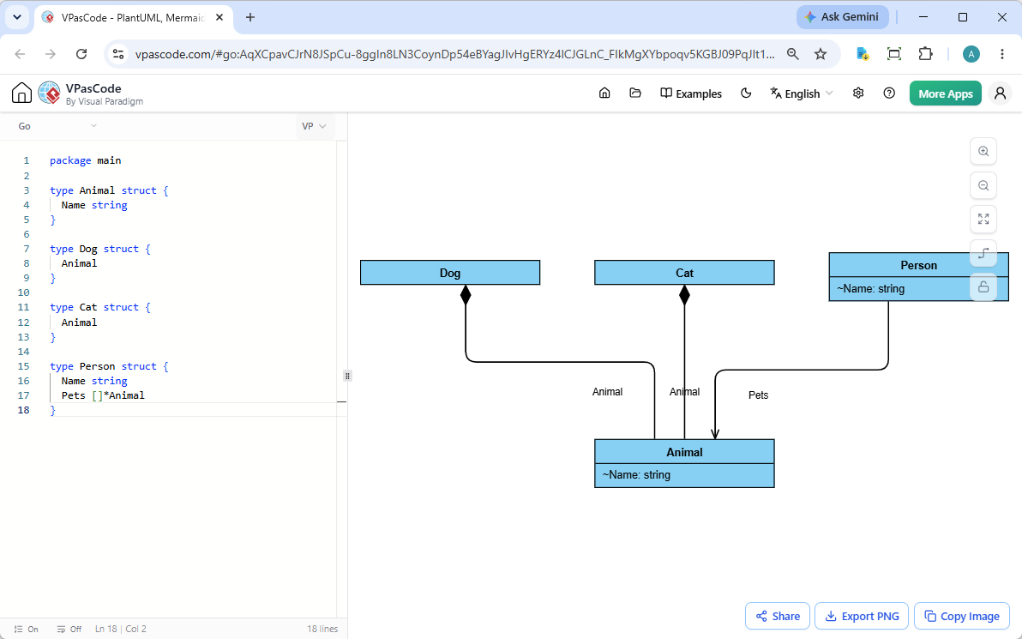Click the More Apps button

945,93
